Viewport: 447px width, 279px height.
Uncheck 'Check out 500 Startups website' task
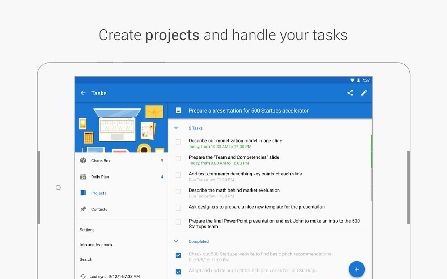click(178, 255)
